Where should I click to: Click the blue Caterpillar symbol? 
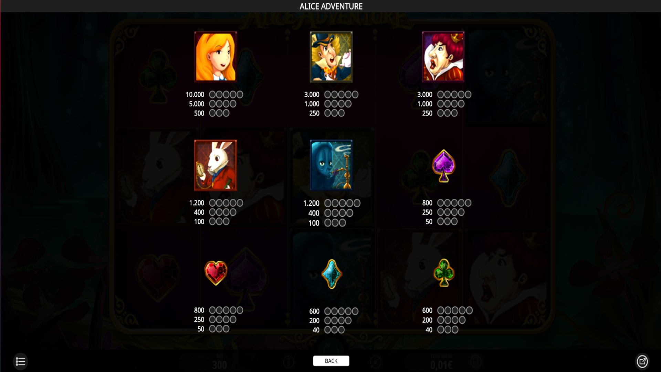tap(331, 165)
